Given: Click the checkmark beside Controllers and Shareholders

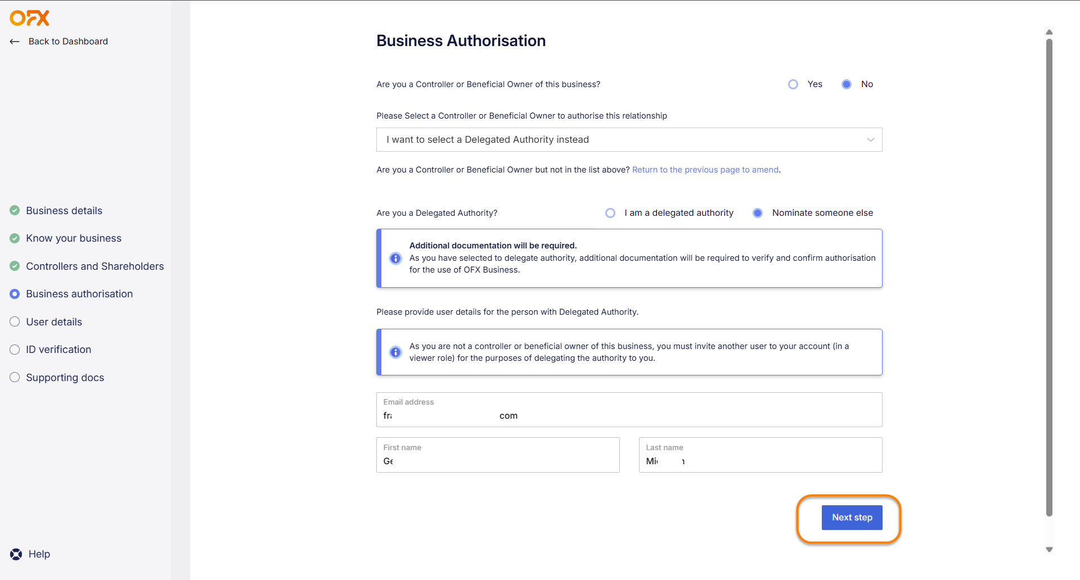Looking at the screenshot, I should [x=15, y=266].
